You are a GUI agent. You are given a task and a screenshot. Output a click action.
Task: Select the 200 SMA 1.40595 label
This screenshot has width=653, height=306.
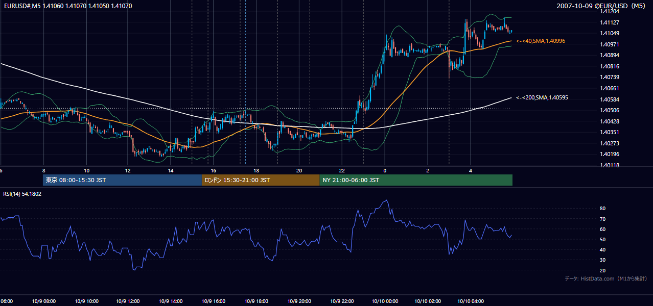pos(543,97)
